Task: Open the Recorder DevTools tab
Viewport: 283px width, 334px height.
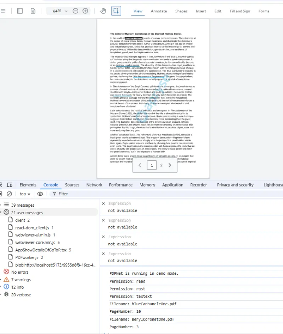Action: click(x=198, y=185)
